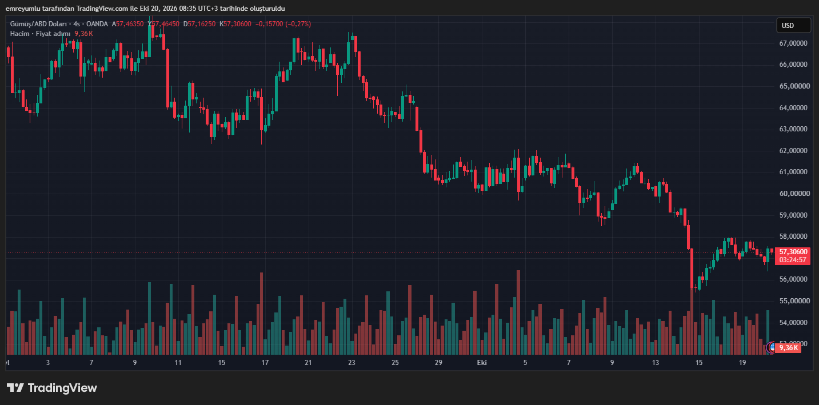Click the Eki month label on time axis

coord(482,363)
